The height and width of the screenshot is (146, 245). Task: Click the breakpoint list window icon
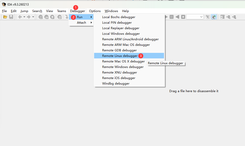tap(223, 17)
